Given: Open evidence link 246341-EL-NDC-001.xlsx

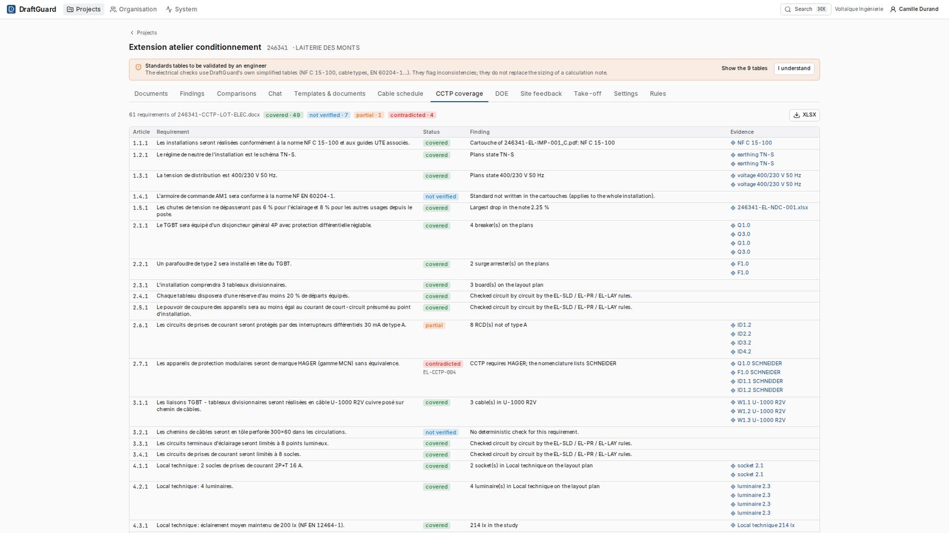Looking at the screenshot, I should (769, 208).
